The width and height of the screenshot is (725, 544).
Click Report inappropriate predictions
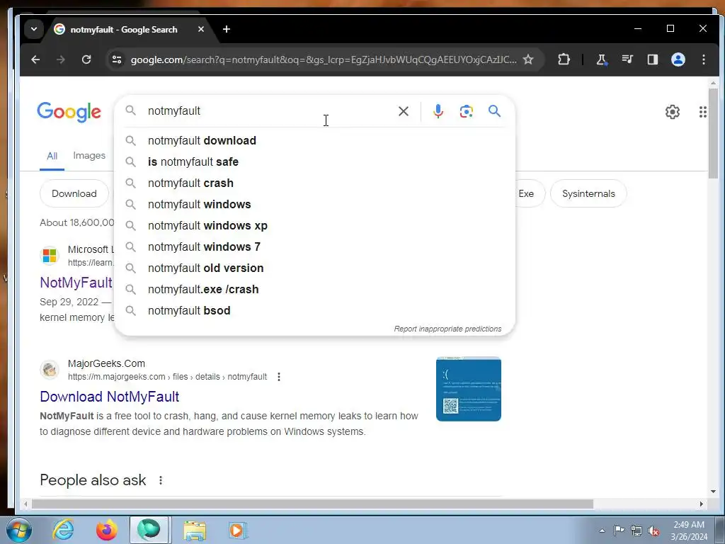click(447, 329)
